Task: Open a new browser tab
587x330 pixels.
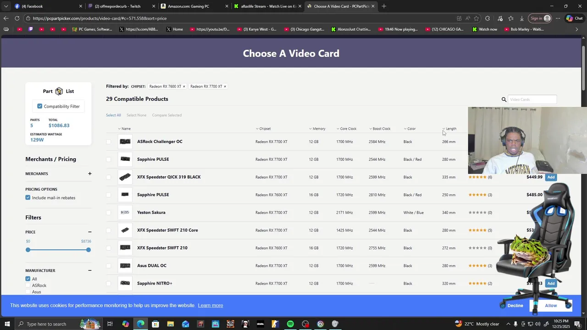Action: (x=384, y=6)
